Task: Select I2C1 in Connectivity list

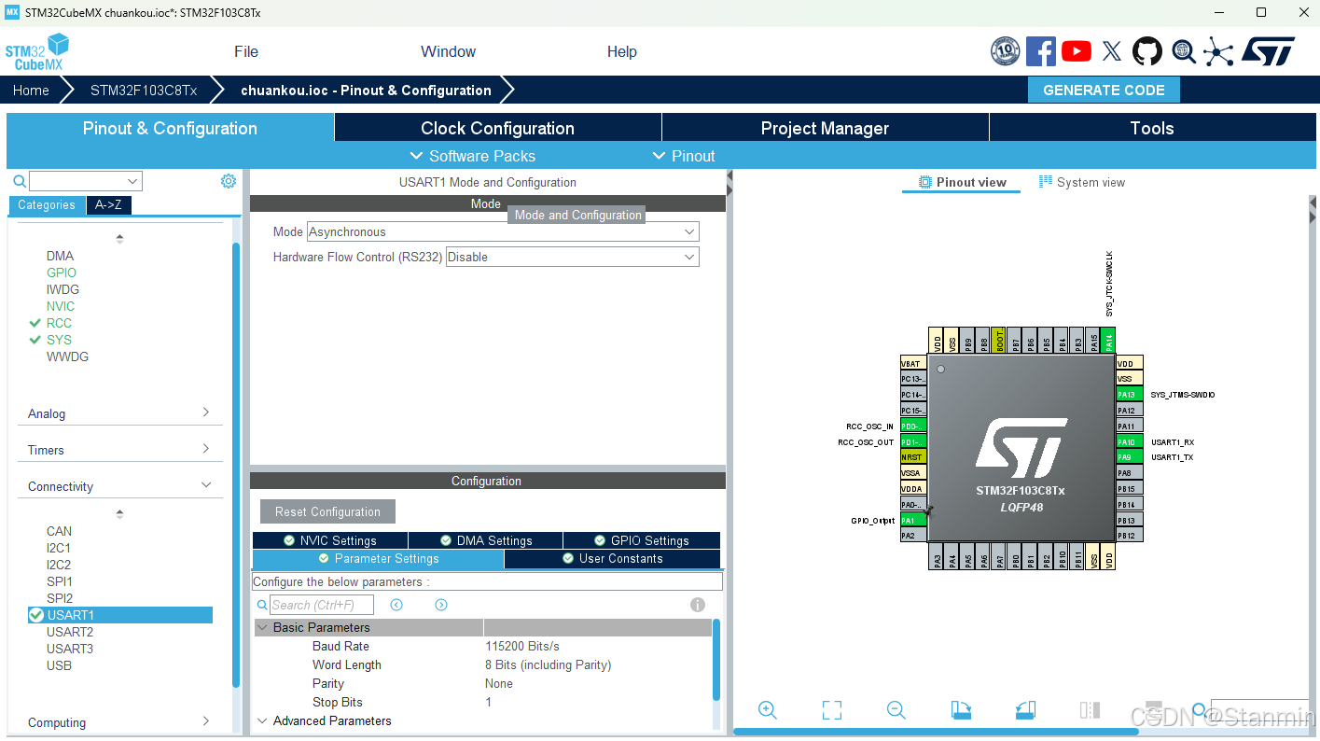Action: (59, 548)
